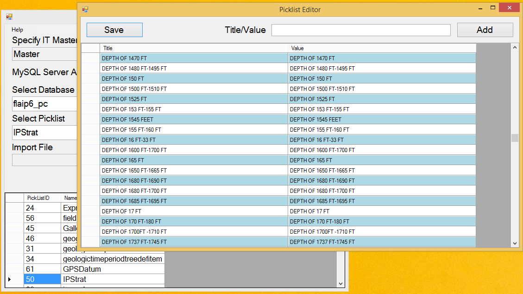
Task: Click the picklist vertical scrollbar thumb
Action: click(514, 138)
